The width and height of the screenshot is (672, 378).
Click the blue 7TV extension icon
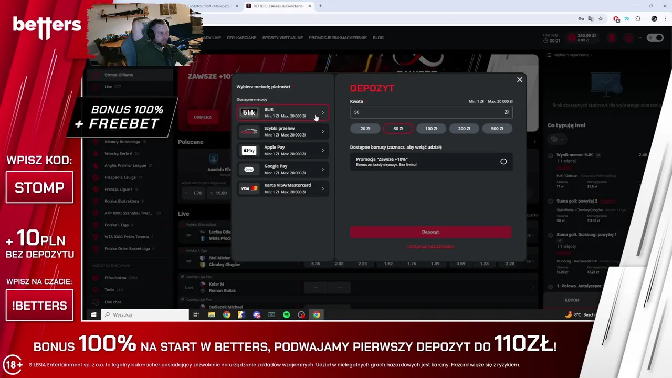(x=627, y=19)
